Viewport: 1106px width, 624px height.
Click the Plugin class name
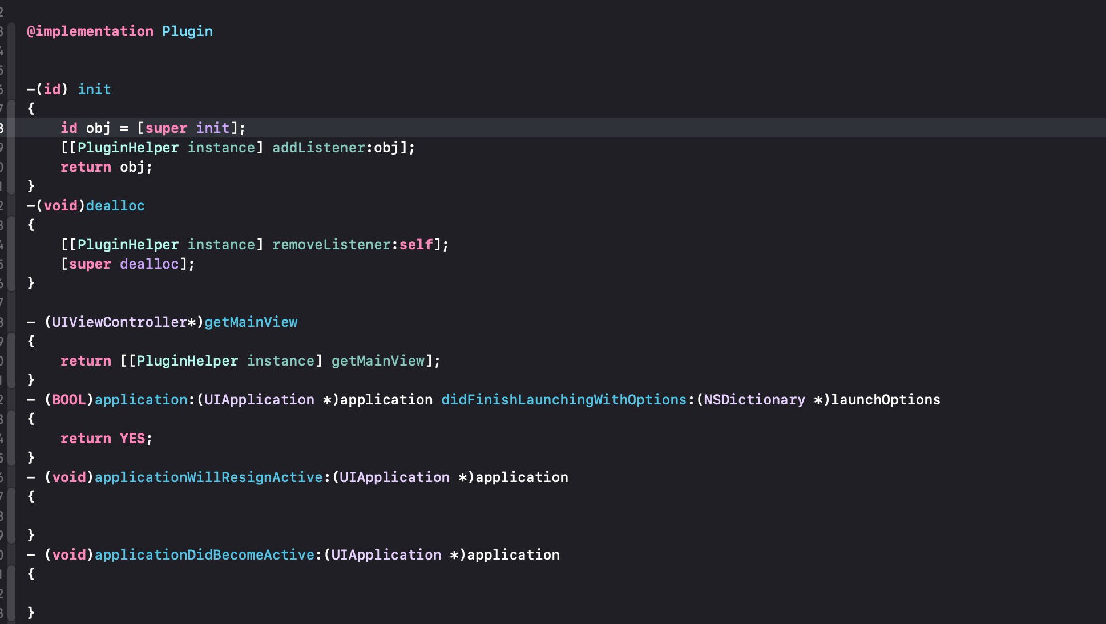(x=187, y=31)
